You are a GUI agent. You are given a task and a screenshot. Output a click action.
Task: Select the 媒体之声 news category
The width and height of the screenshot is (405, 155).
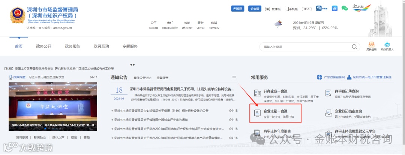coord(58,137)
